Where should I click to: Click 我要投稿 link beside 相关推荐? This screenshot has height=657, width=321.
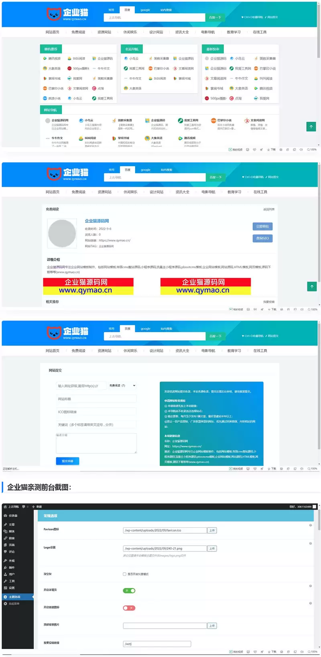(269, 302)
